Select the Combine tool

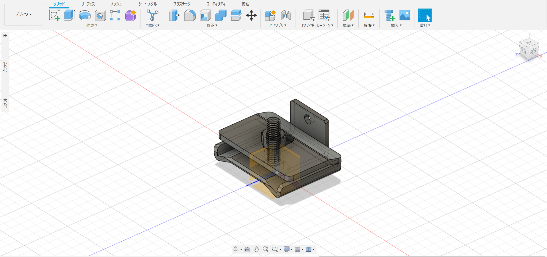coord(221,15)
